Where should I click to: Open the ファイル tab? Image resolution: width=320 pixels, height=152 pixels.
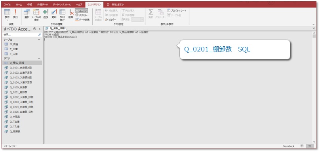[x=8, y=4]
